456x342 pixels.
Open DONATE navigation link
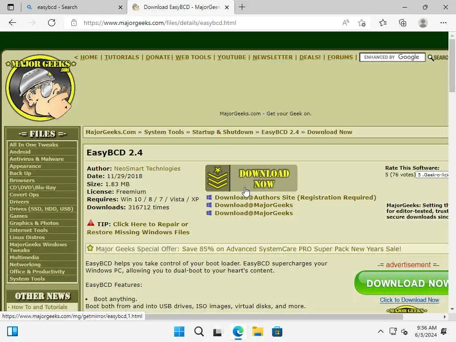158,57
